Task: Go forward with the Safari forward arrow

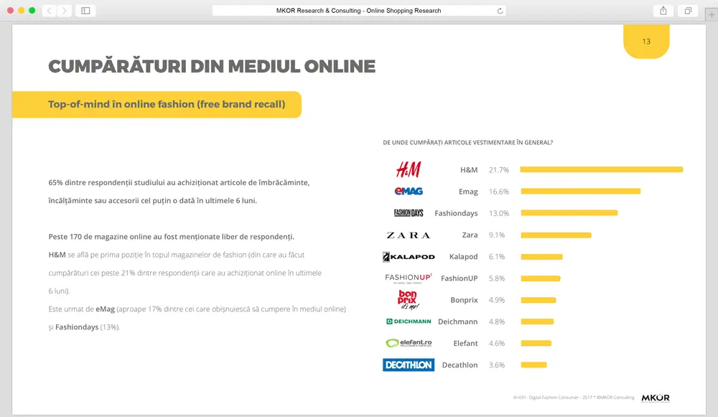Action: pyautogui.click(x=65, y=11)
